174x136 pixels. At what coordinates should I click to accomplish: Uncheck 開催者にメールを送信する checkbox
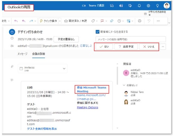(97, 32)
